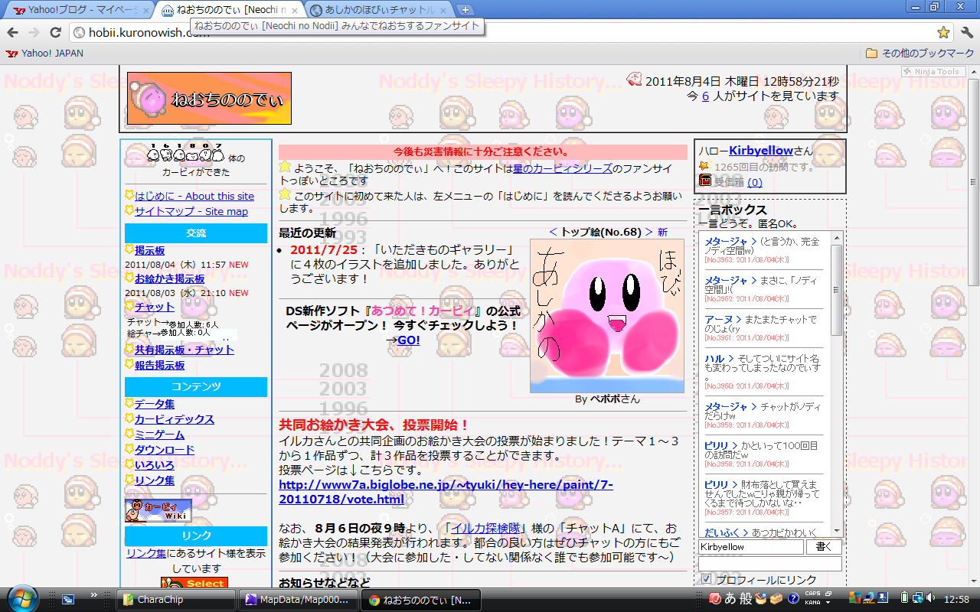Open the ミニゲーム page
Image resolution: width=980 pixels, height=612 pixels.
coord(159,435)
